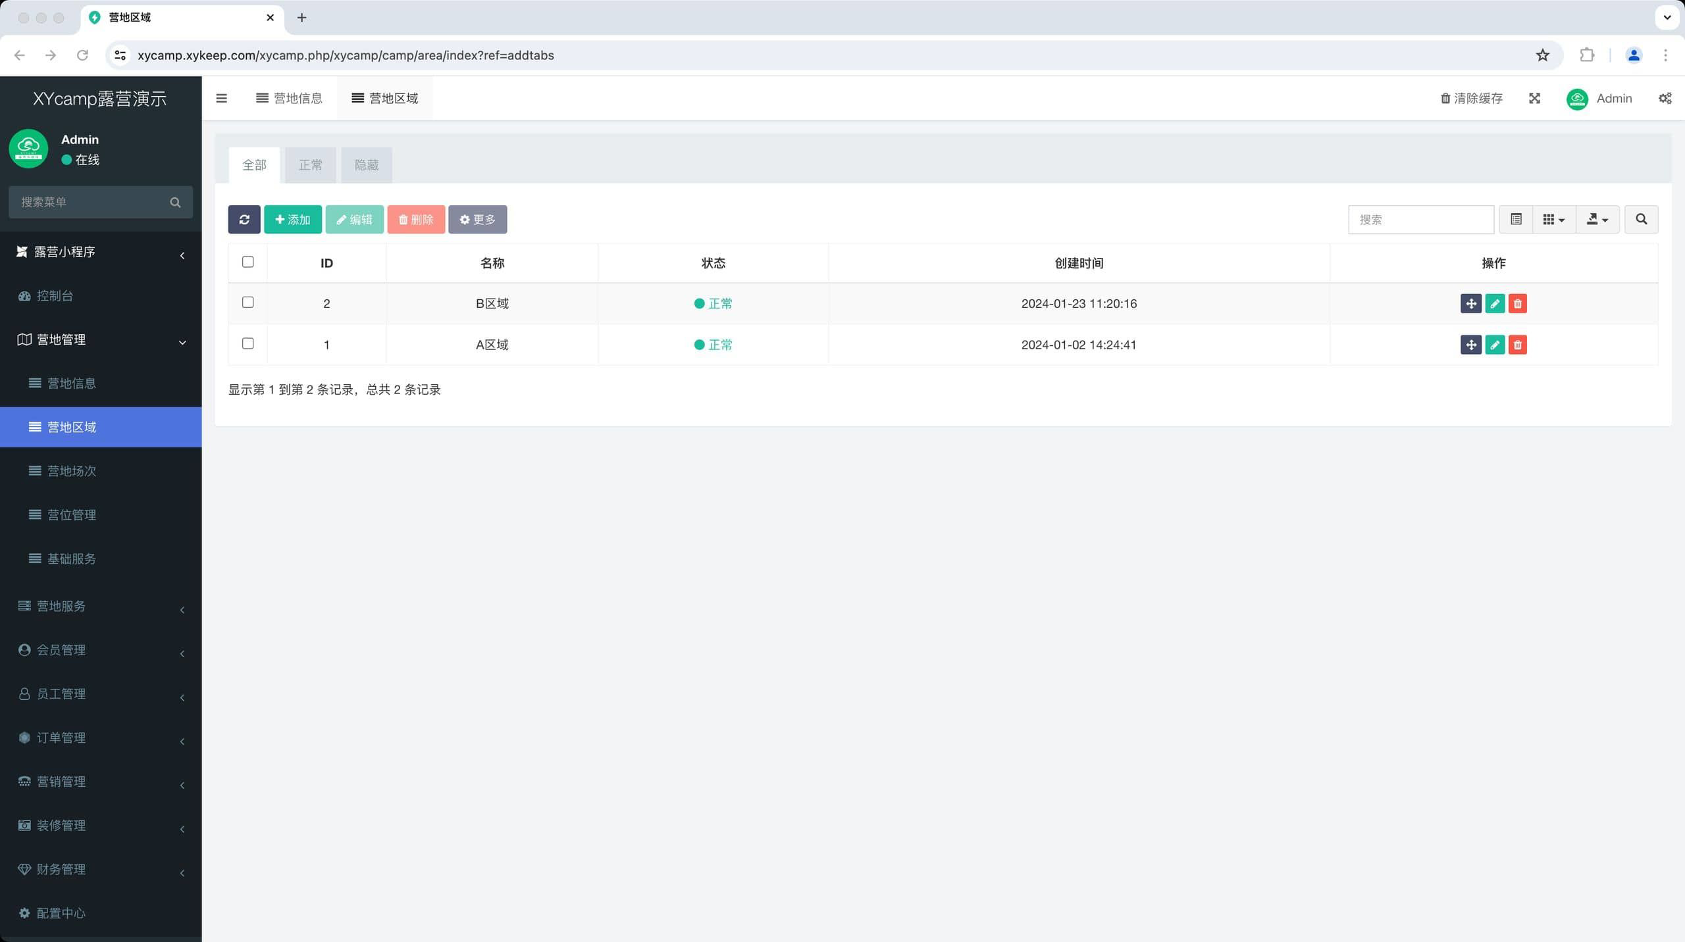Open 营地信息 in the sidebar
Viewport: 1685px width, 942px height.
(x=101, y=384)
